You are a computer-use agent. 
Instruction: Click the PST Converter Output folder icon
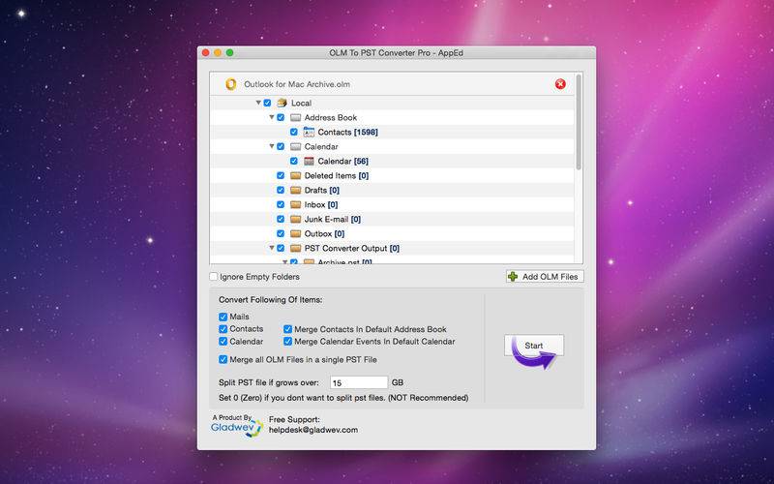tap(296, 248)
